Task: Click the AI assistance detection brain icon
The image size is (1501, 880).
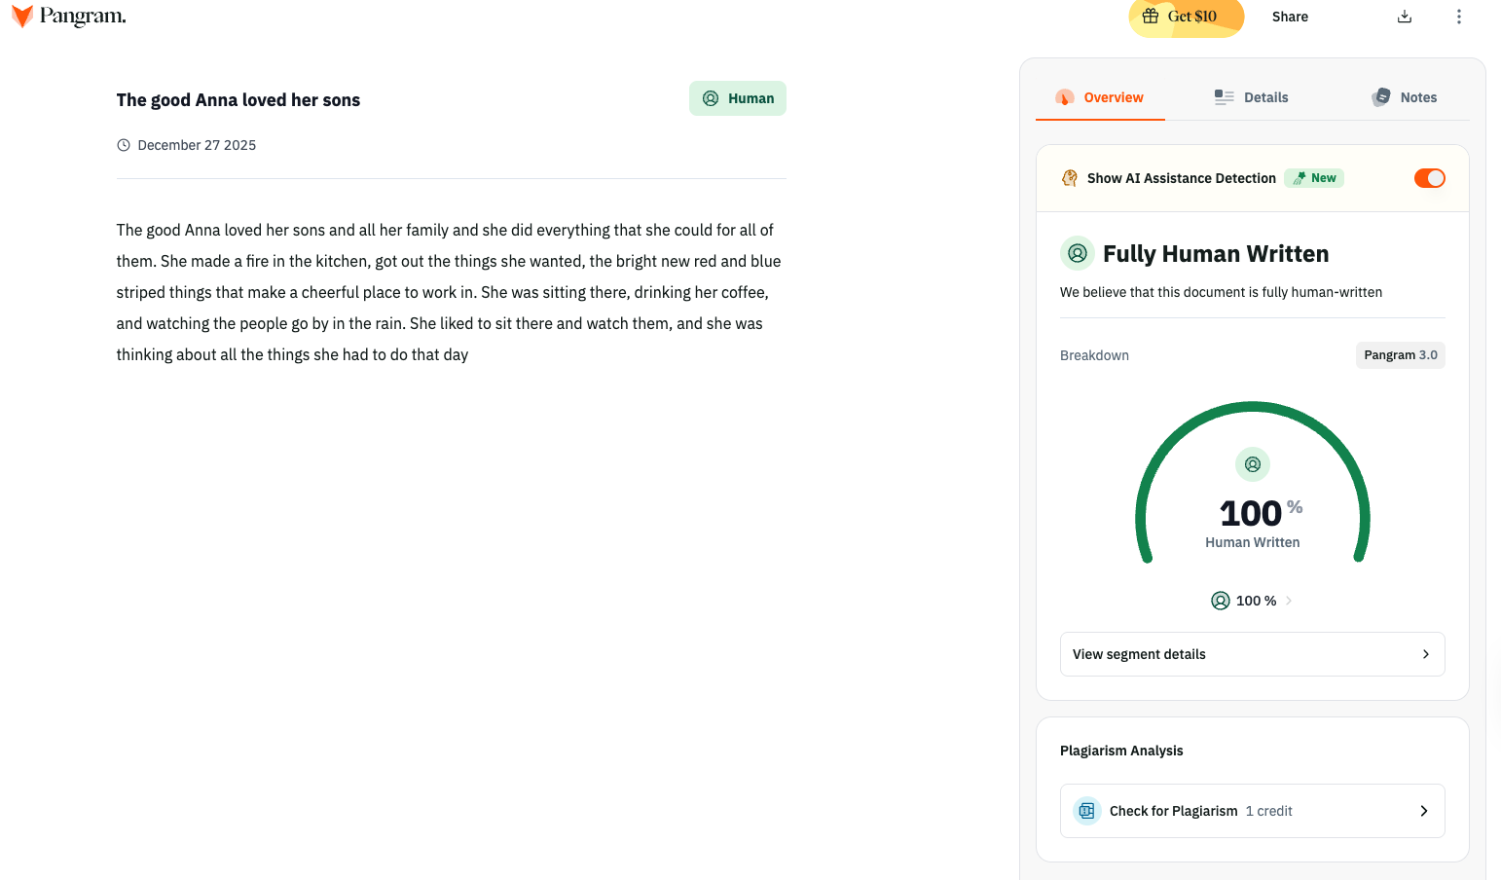Action: [1070, 178]
